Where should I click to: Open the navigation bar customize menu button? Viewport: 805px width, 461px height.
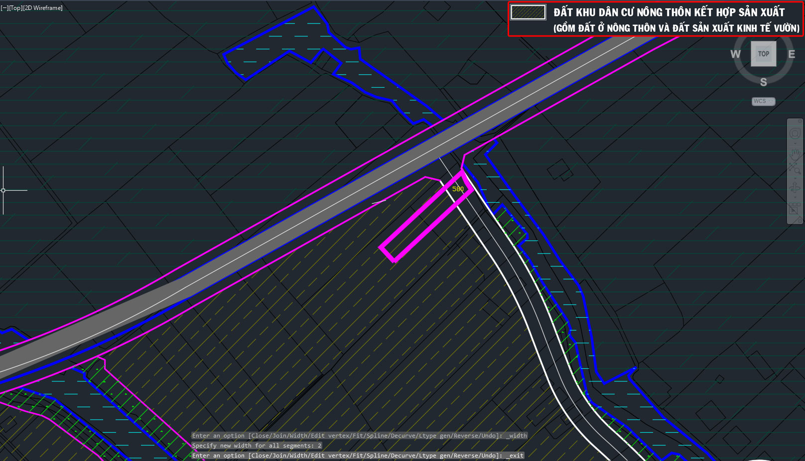(800, 221)
